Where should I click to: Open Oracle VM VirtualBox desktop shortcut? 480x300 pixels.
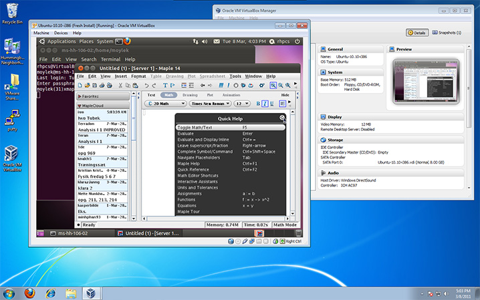coord(12,158)
